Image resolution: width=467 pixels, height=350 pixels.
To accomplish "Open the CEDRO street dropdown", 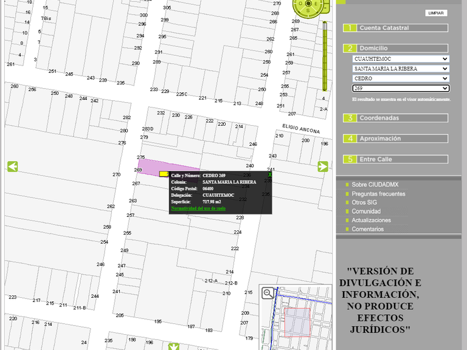I will 401,78.
